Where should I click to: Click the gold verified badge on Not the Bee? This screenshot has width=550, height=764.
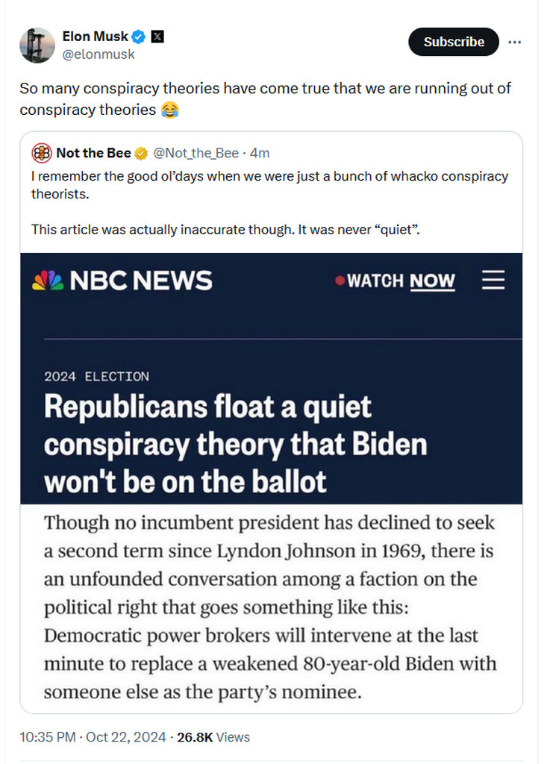point(140,154)
